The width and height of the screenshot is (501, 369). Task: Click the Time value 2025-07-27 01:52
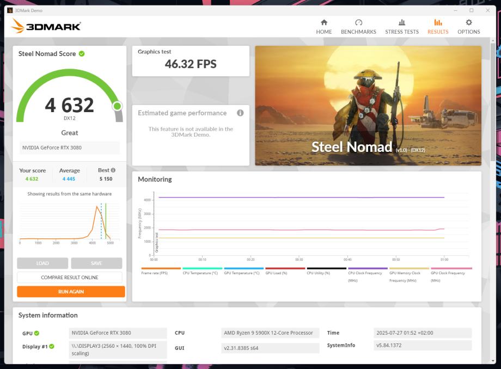coord(423,333)
